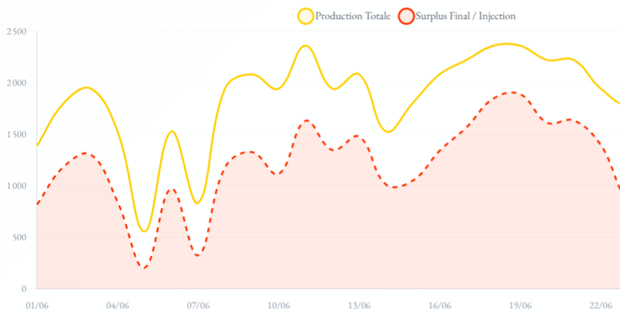Click the 13/06 date tick label

point(359,305)
